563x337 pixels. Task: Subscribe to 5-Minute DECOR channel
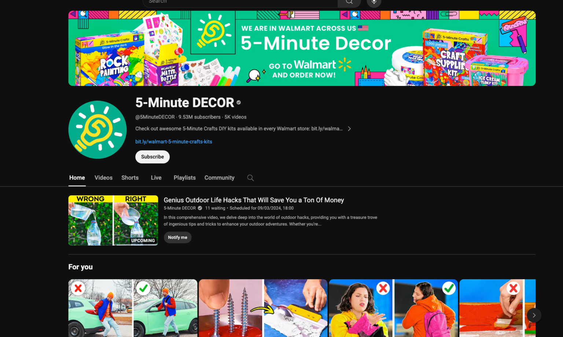[152, 157]
